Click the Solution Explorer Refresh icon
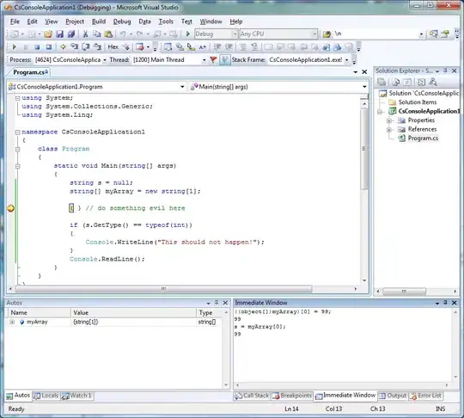464x418 pixels. click(407, 82)
